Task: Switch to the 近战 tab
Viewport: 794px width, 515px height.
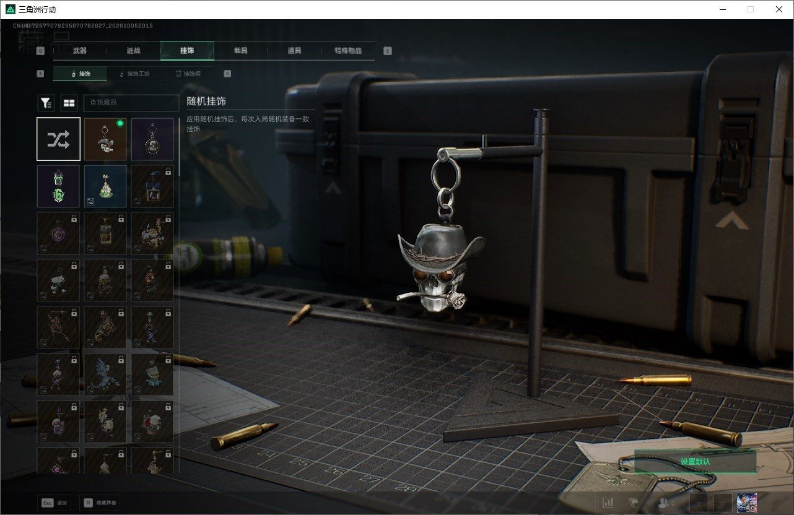Action: tap(133, 51)
